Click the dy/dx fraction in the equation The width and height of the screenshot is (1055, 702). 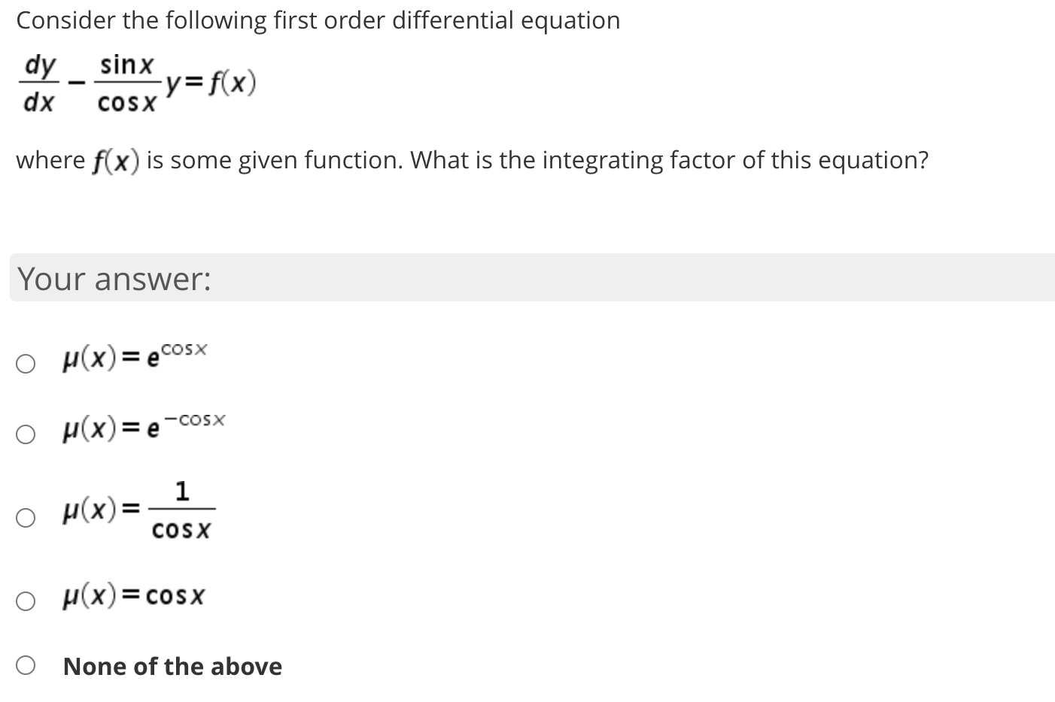pos(39,83)
